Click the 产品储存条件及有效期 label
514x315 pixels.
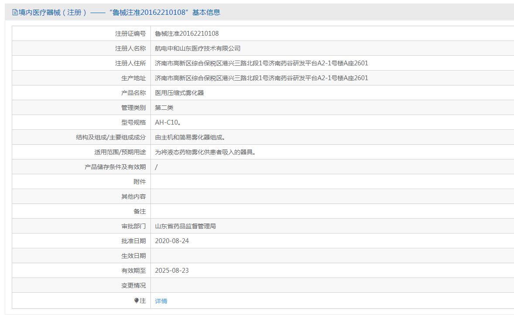coord(115,167)
